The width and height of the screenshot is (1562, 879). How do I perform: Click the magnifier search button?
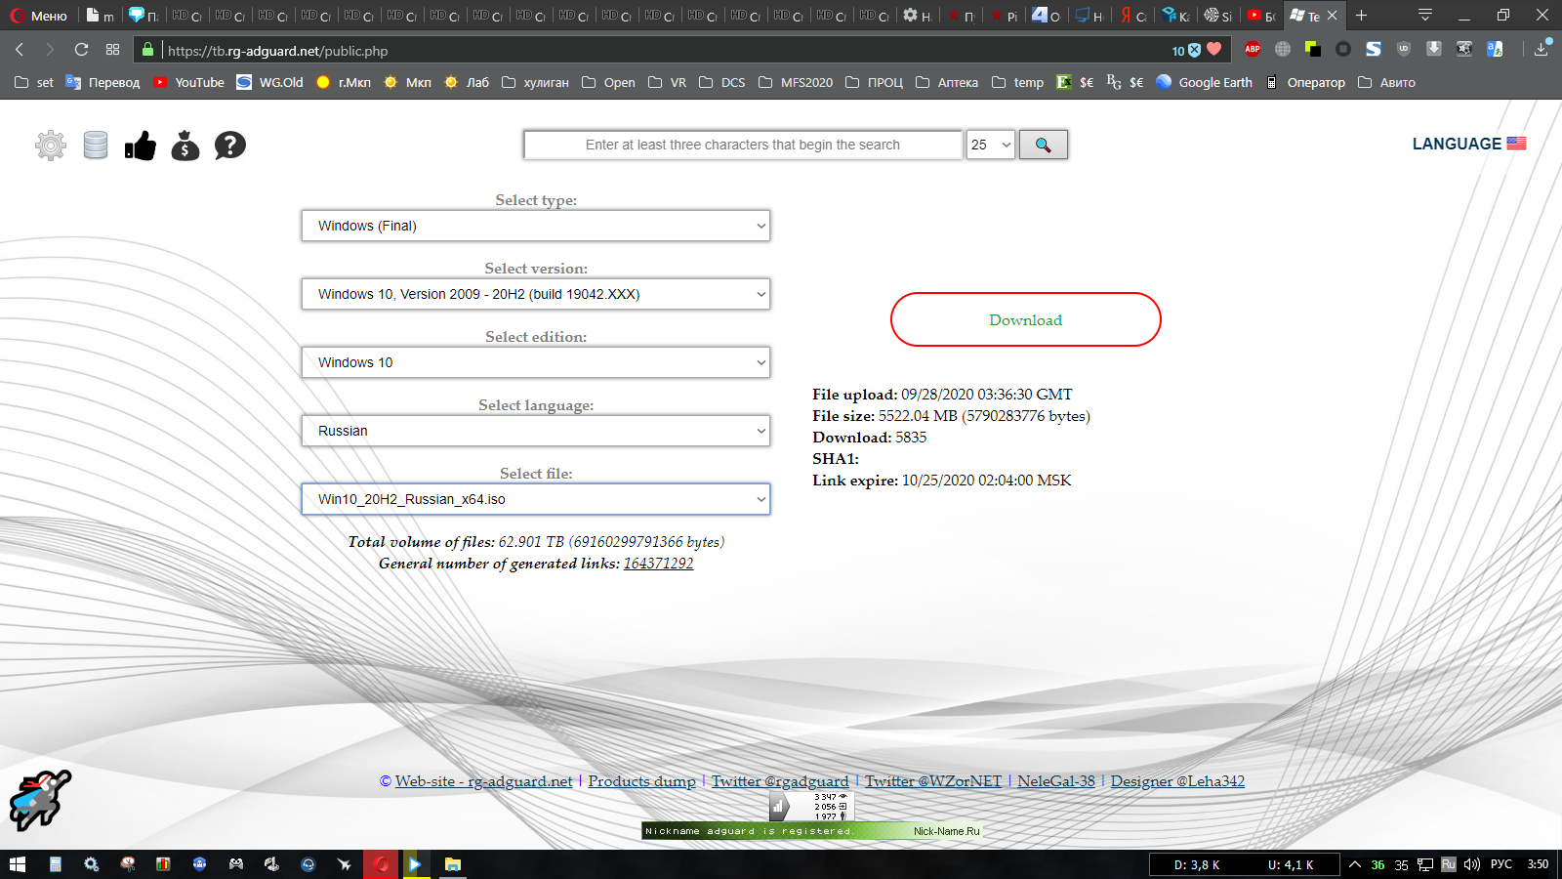[1044, 145]
